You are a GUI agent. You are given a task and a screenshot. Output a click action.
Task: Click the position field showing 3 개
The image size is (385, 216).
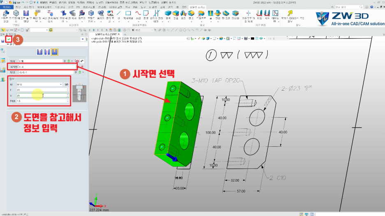click(40, 61)
